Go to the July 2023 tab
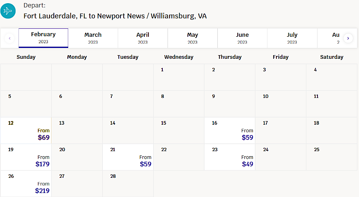This screenshot has width=359, height=197. (x=292, y=38)
